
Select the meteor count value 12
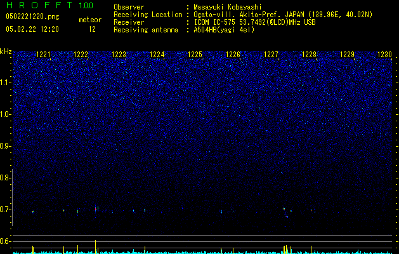click(x=92, y=29)
